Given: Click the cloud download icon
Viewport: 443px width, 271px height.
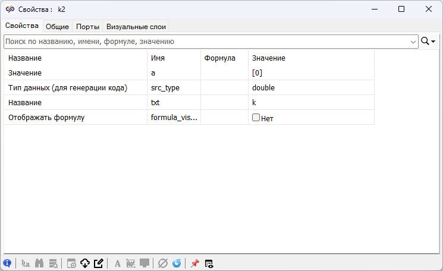Looking at the screenshot, I should [x=85, y=263].
